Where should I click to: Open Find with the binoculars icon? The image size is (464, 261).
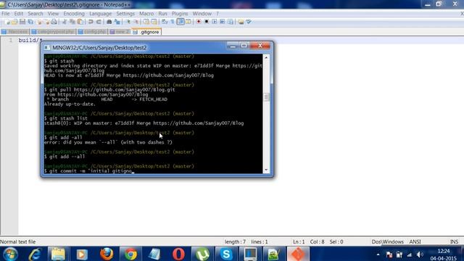pyautogui.click(x=109, y=22)
